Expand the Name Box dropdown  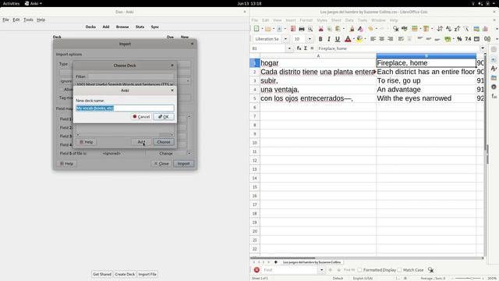289,48
